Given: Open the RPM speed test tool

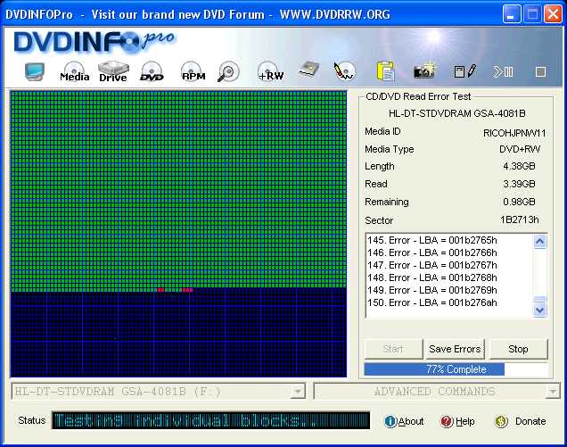Looking at the screenshot, I should tap(193, 71).
